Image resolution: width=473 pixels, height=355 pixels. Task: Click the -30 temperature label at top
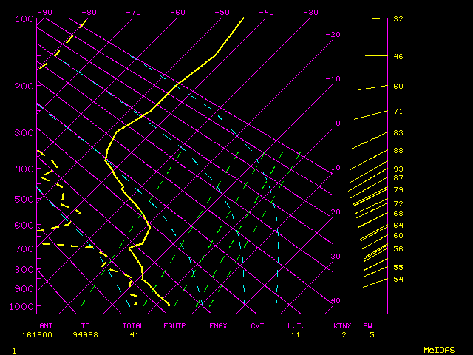[x=310, y=12]
